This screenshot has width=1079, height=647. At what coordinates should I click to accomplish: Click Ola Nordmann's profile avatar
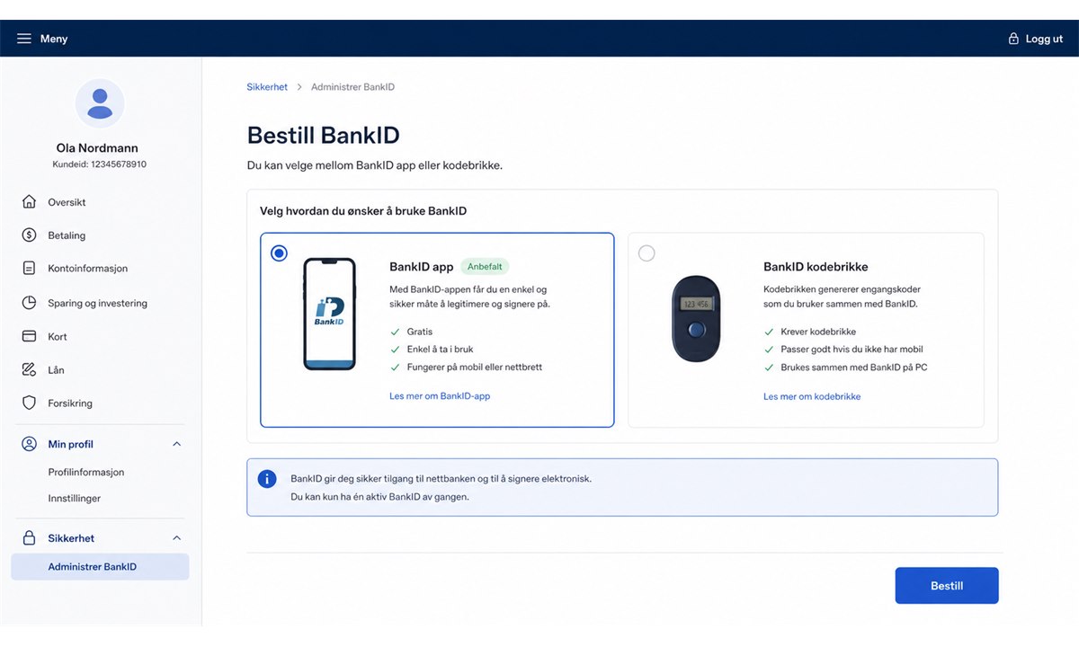(x=100, y=103)
